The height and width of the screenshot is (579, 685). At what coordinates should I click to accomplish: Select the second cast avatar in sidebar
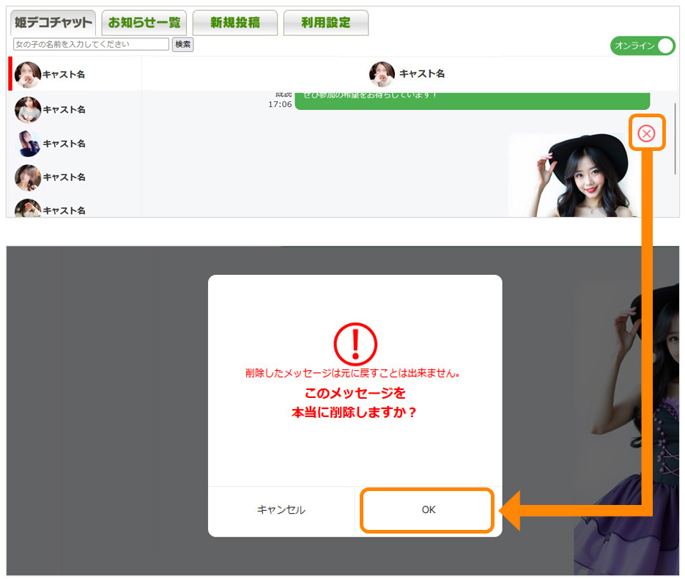point(27,109)
